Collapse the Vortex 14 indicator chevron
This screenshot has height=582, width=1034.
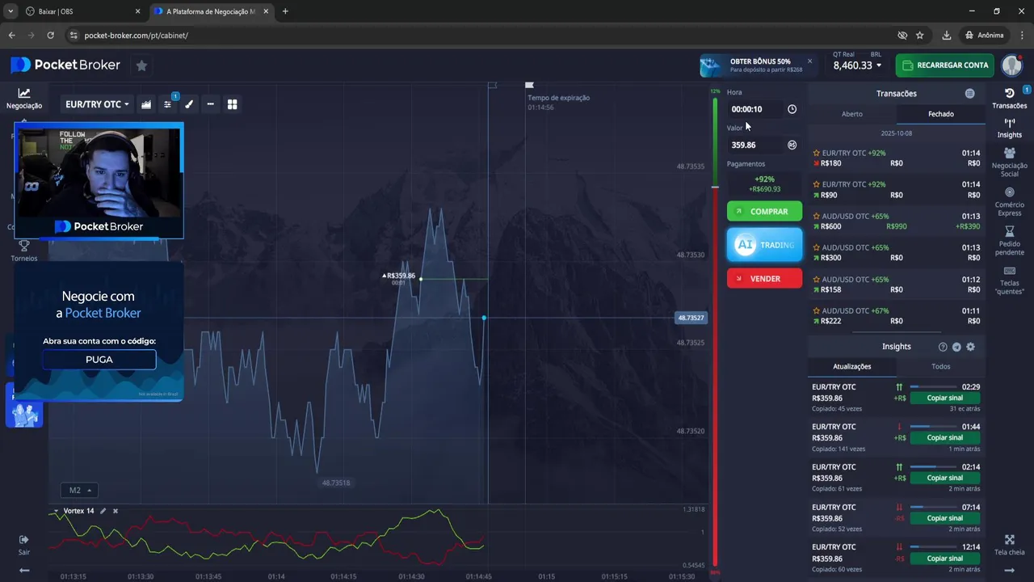click(56, 511)
